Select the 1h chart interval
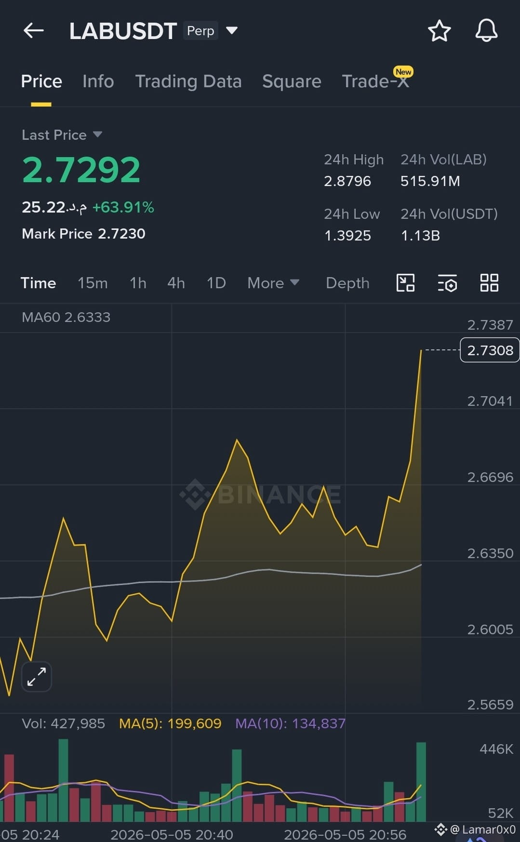Screen dimensions: 520x842 click(x=138, y=283)
